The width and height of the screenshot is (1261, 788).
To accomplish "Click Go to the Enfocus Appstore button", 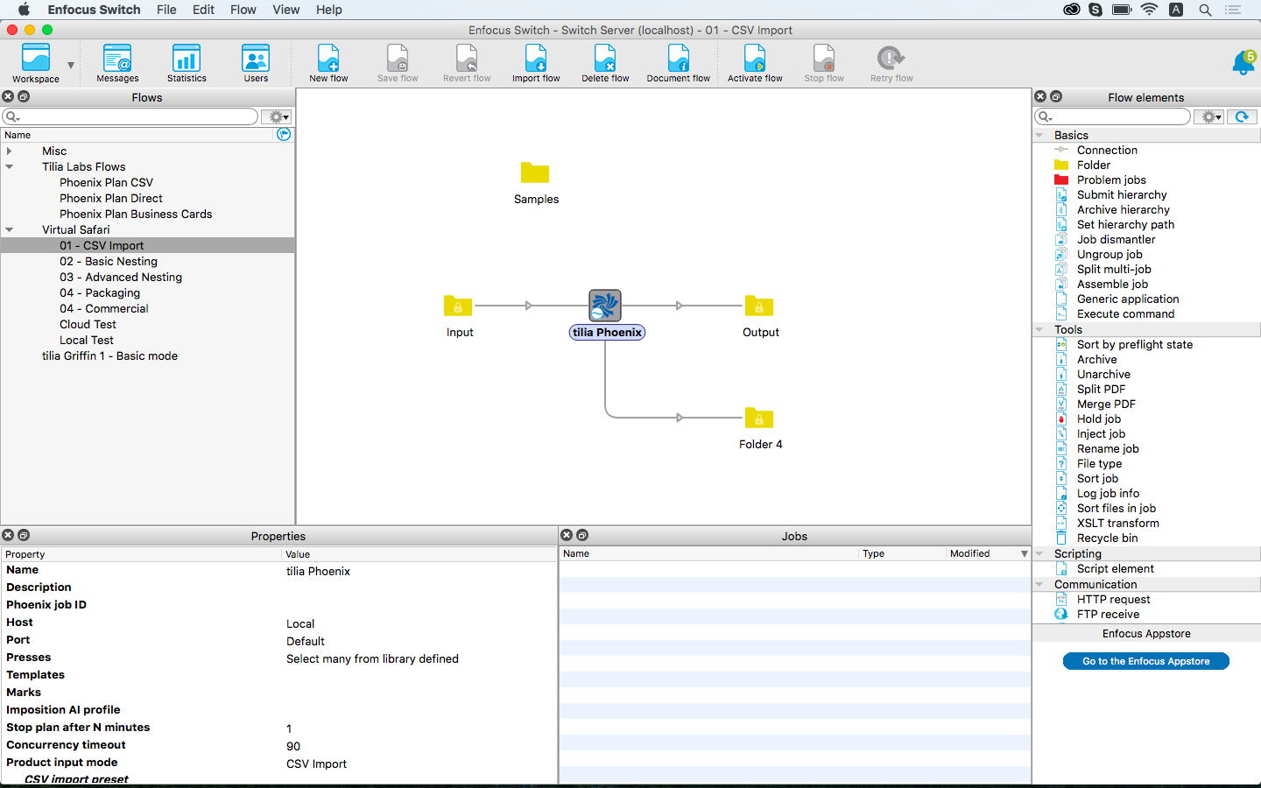I will click(x=1145, y=661).
